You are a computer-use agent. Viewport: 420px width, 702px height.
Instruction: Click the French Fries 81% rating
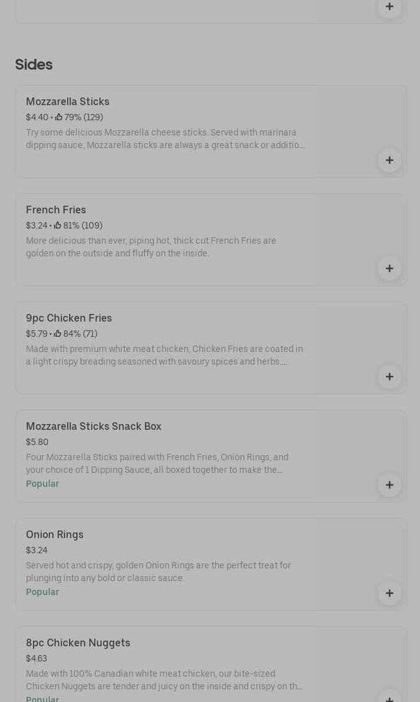click(x=78, y=226)
